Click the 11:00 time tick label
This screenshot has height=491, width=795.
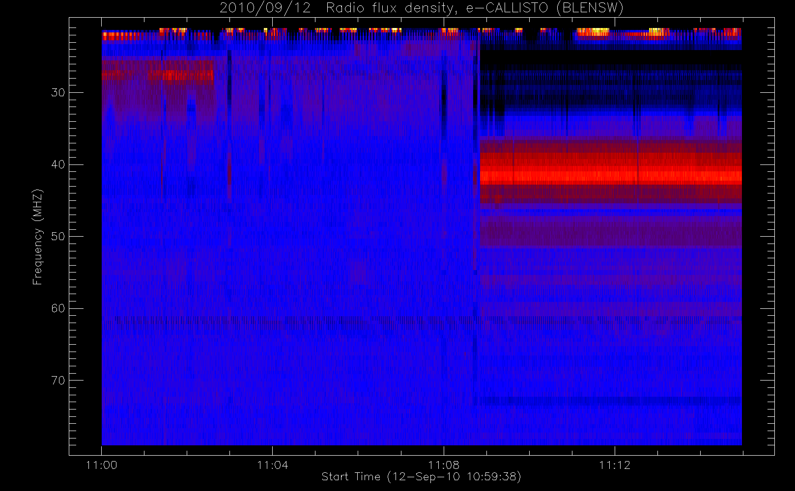pos(102,465)
